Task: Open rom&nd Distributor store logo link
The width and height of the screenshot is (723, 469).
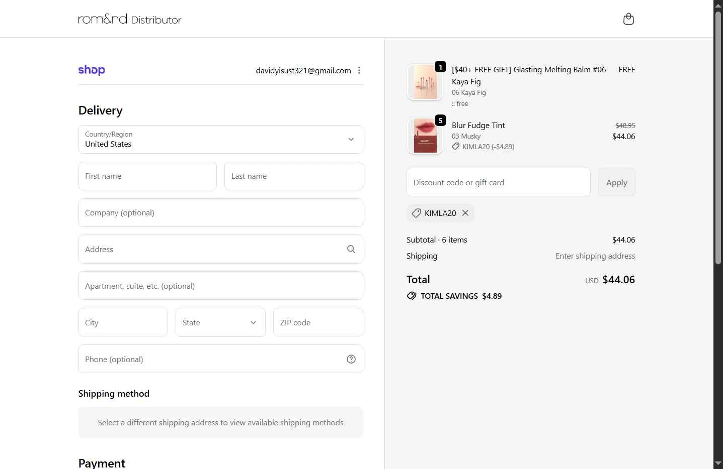Action: click(x=130, y=19)
